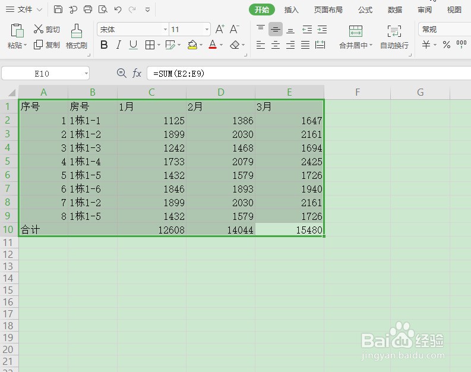Select cell with 1栋1-3
Image resolution: width=471 pixels, height=372 pixels.
click(93, 148)
